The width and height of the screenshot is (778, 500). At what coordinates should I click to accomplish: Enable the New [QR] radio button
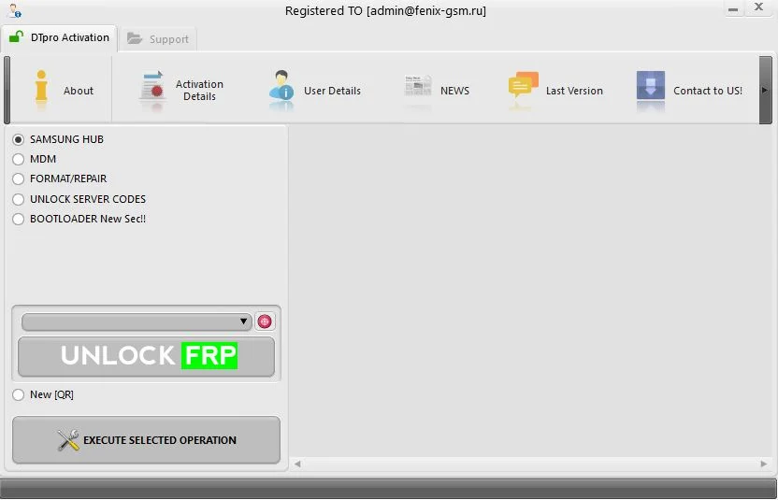click(x=19, y=394)
